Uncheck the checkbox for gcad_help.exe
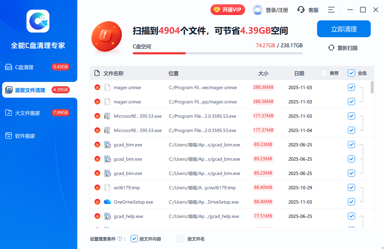The image size is (384, 249). click(351, 216)
